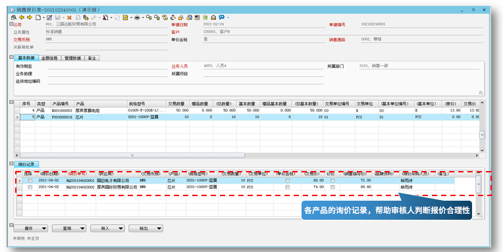Image resolution: width=503 pixels, height=252 pixels.
Task: Collapse the 询价记录 section
Action: click(12, 164)
